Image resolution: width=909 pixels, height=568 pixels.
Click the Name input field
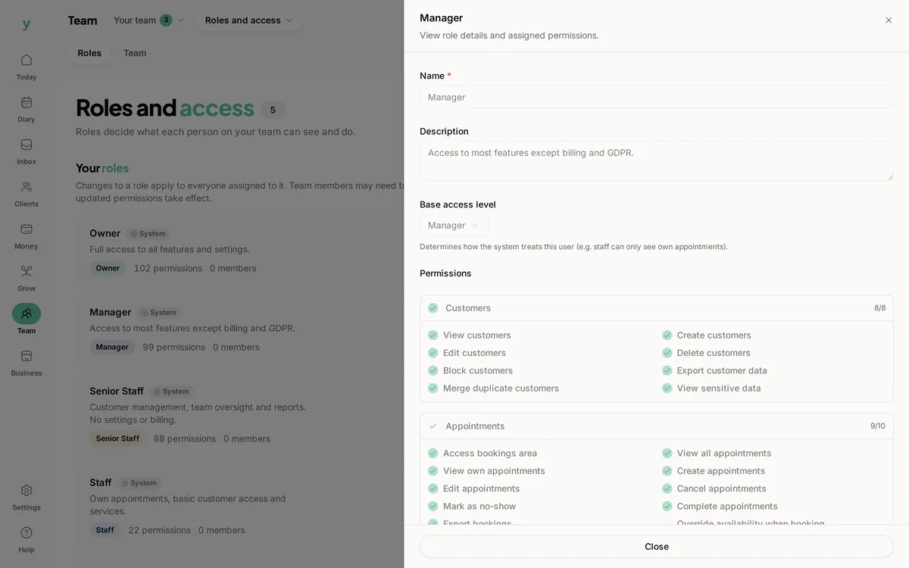(657, 97)
